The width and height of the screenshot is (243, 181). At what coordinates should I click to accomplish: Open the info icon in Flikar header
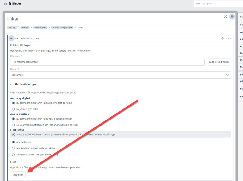tap(225, 16)
